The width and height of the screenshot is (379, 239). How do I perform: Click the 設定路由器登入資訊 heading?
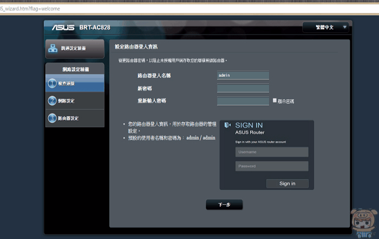(x=136, y=47)
